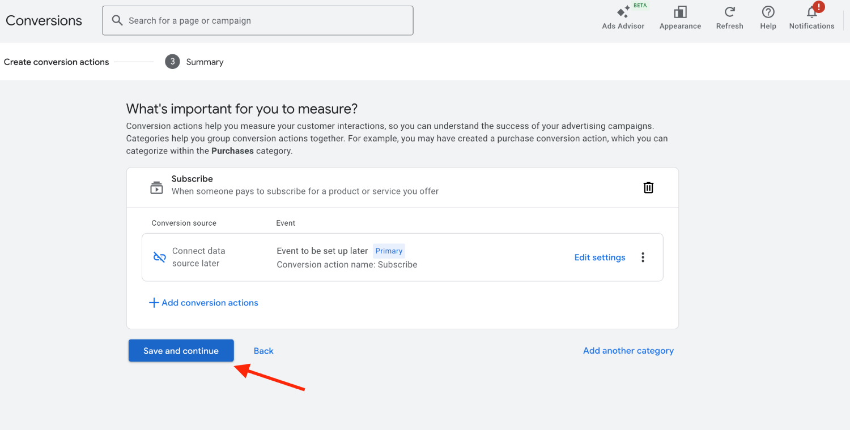Click the Conversions page title
This screenshot has height=430, width=850.
point(44,20)
